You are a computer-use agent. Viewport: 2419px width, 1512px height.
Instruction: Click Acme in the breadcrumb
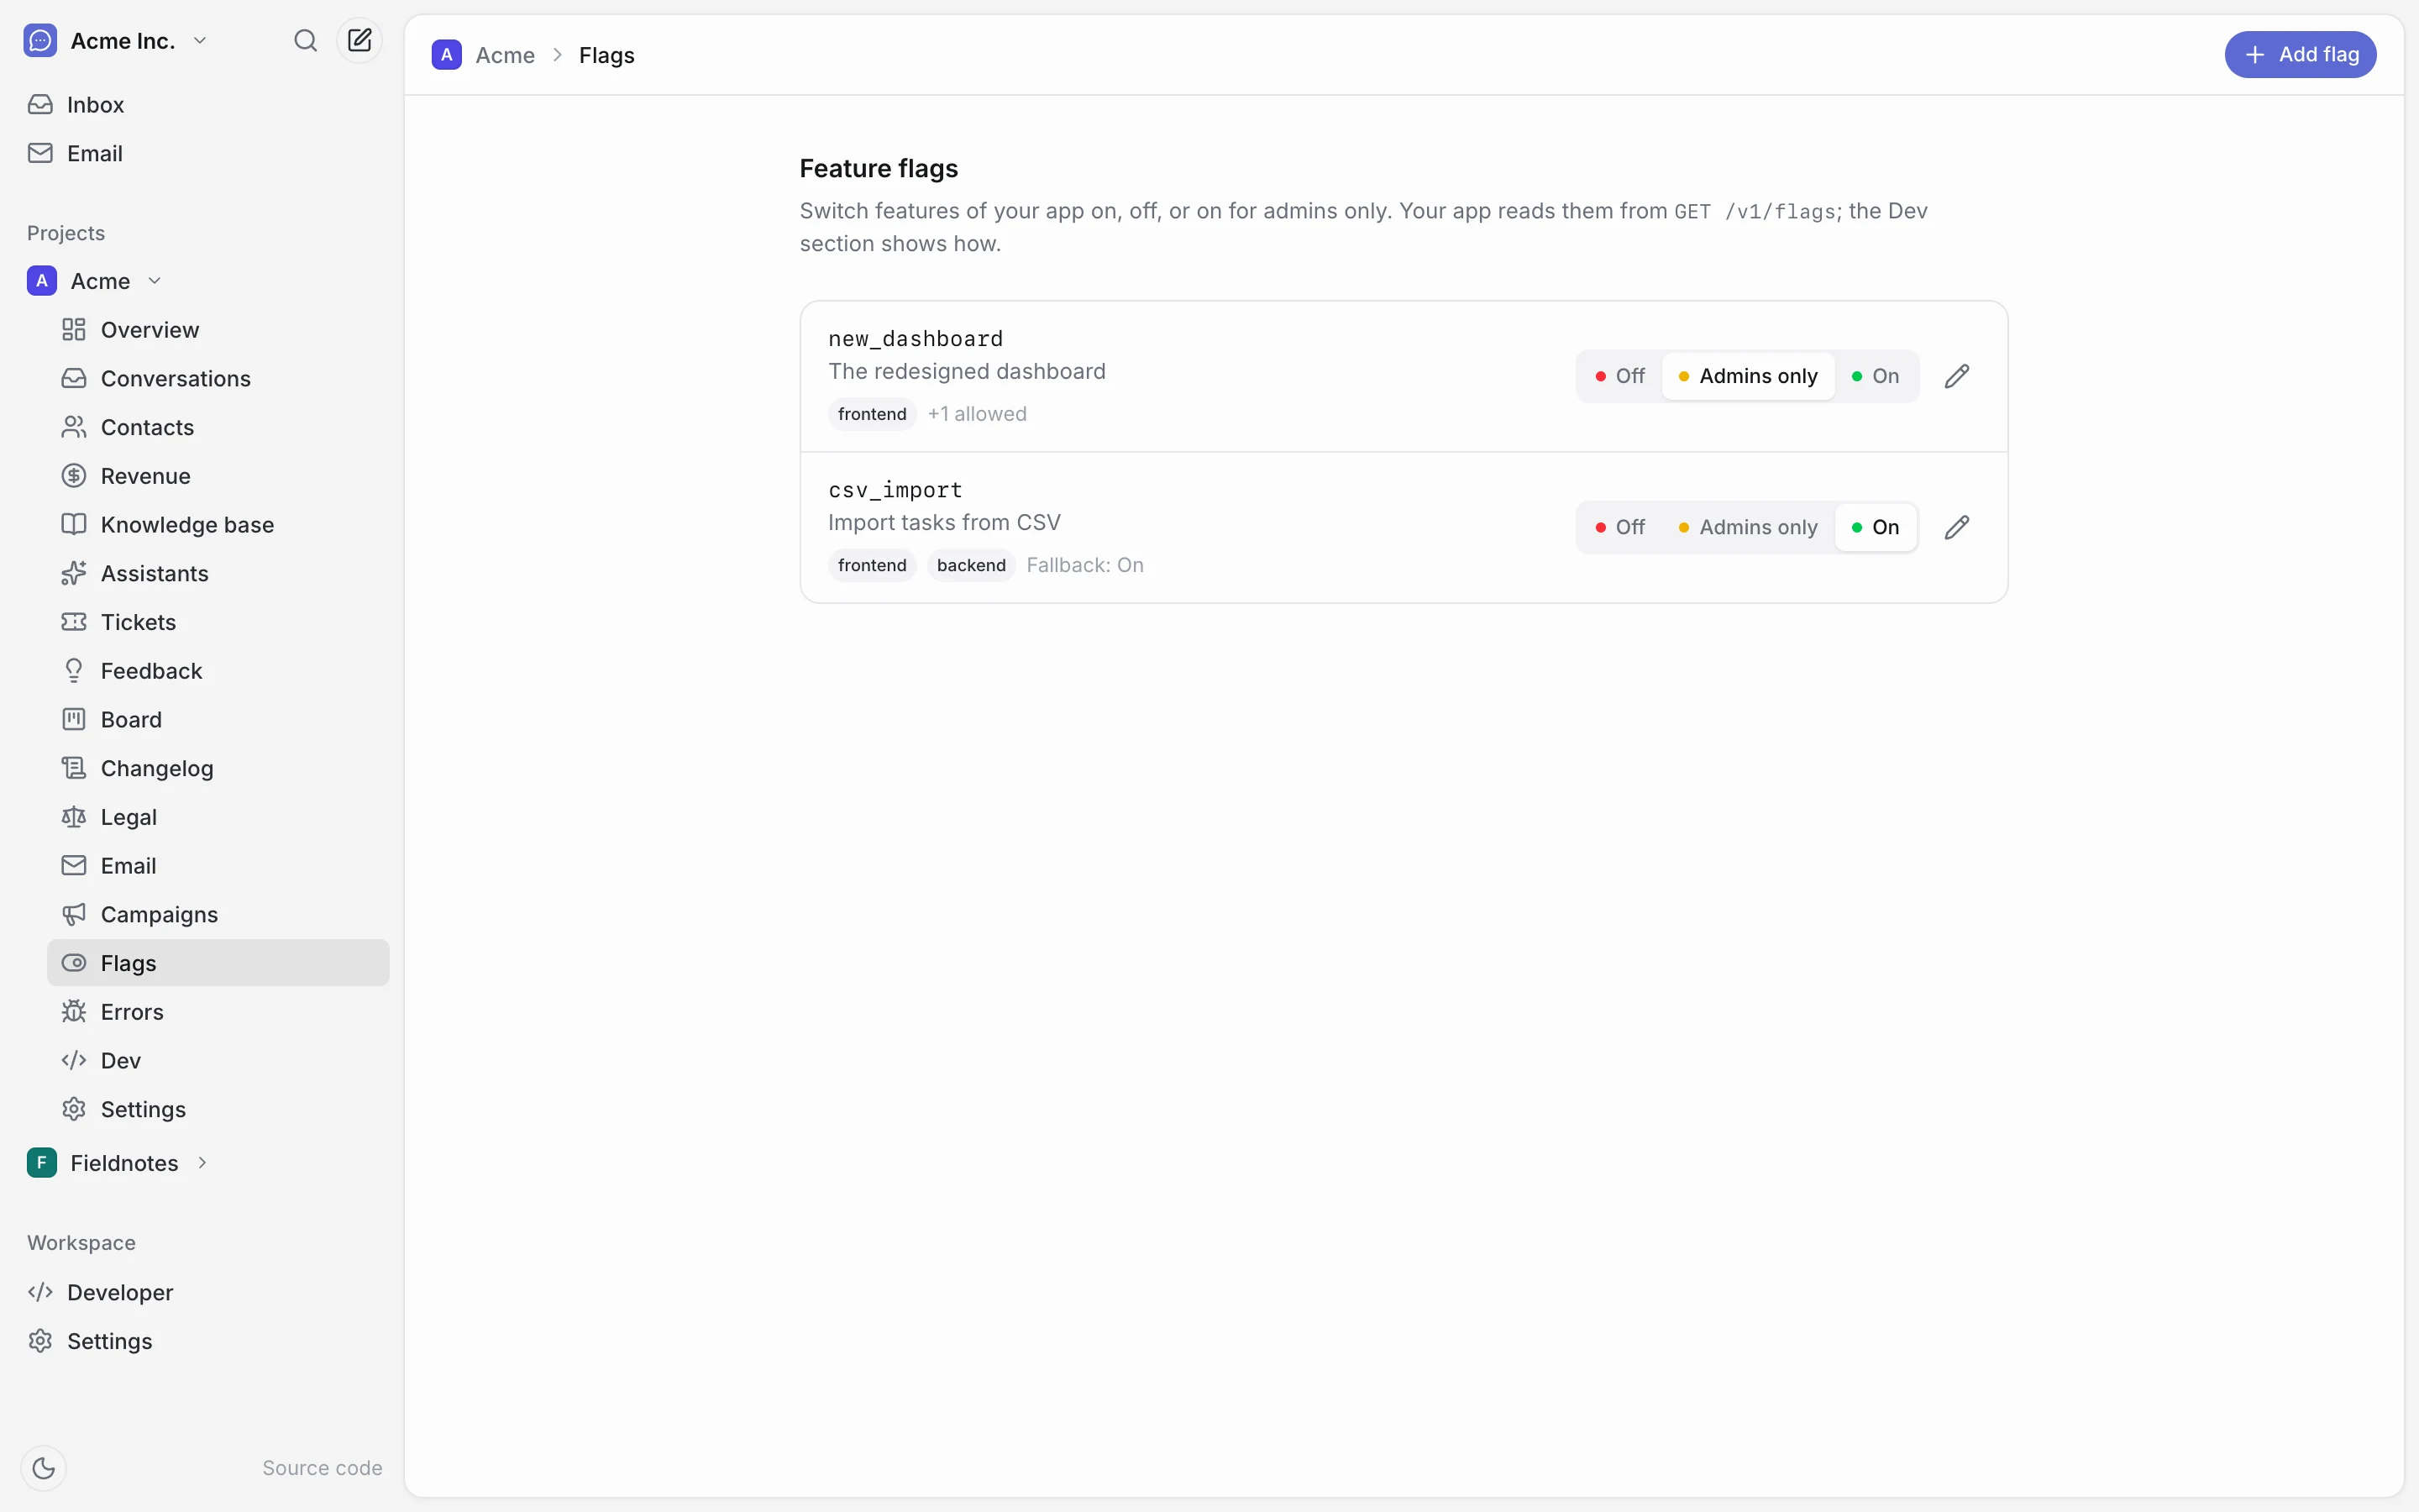tap(505, 55)
